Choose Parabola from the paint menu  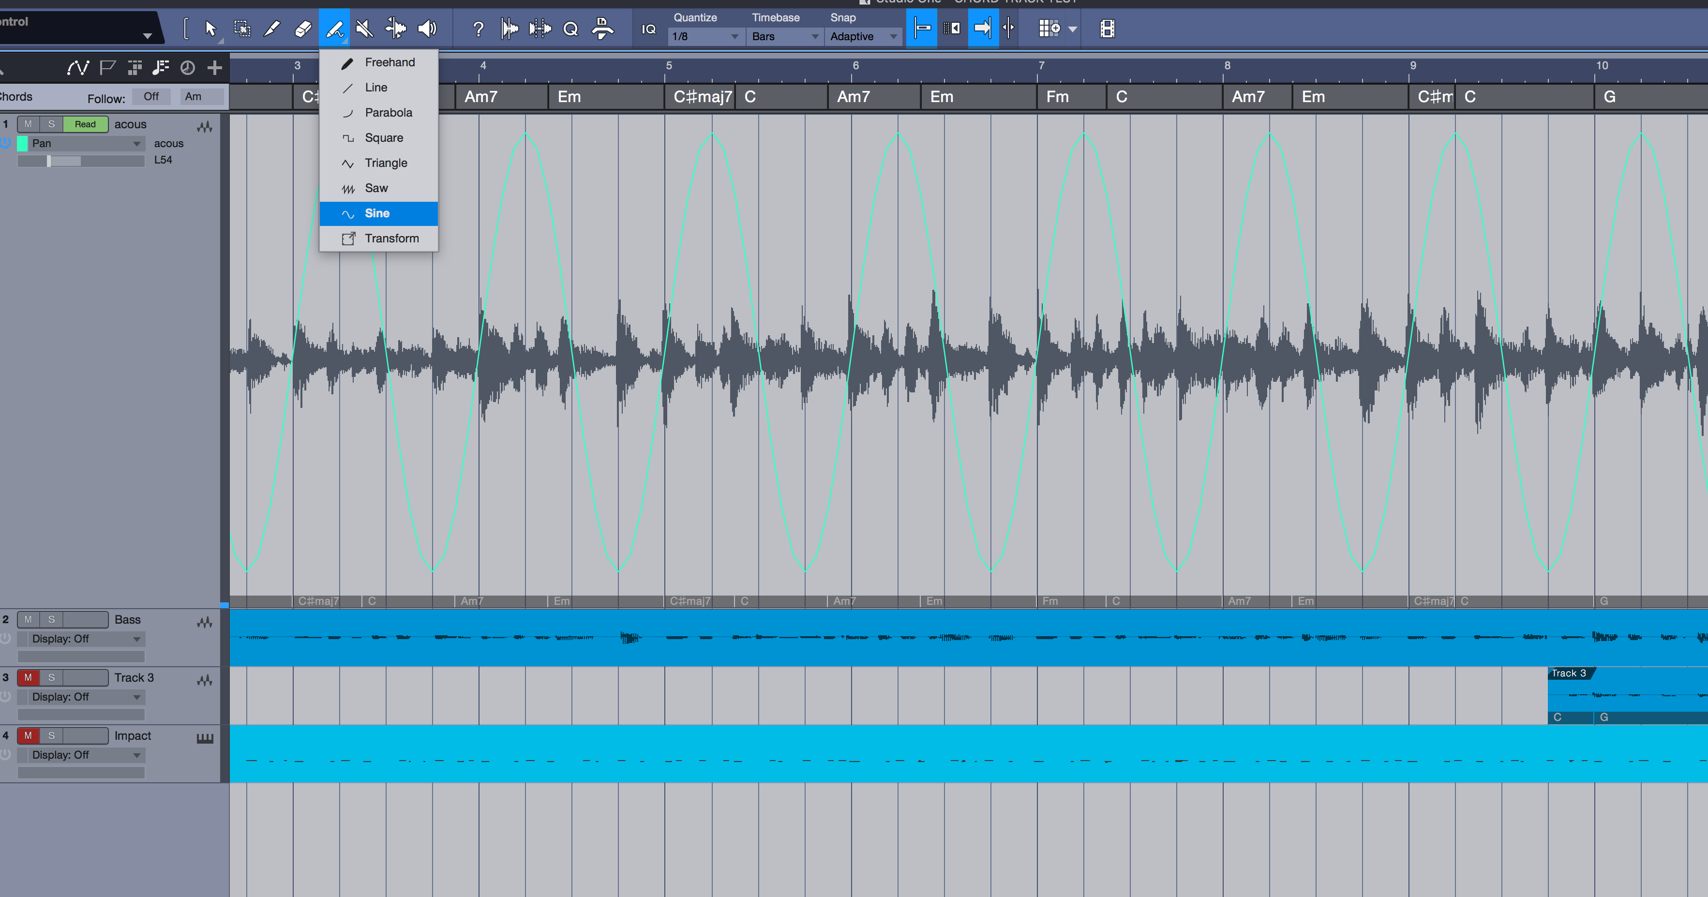(378, 113)
